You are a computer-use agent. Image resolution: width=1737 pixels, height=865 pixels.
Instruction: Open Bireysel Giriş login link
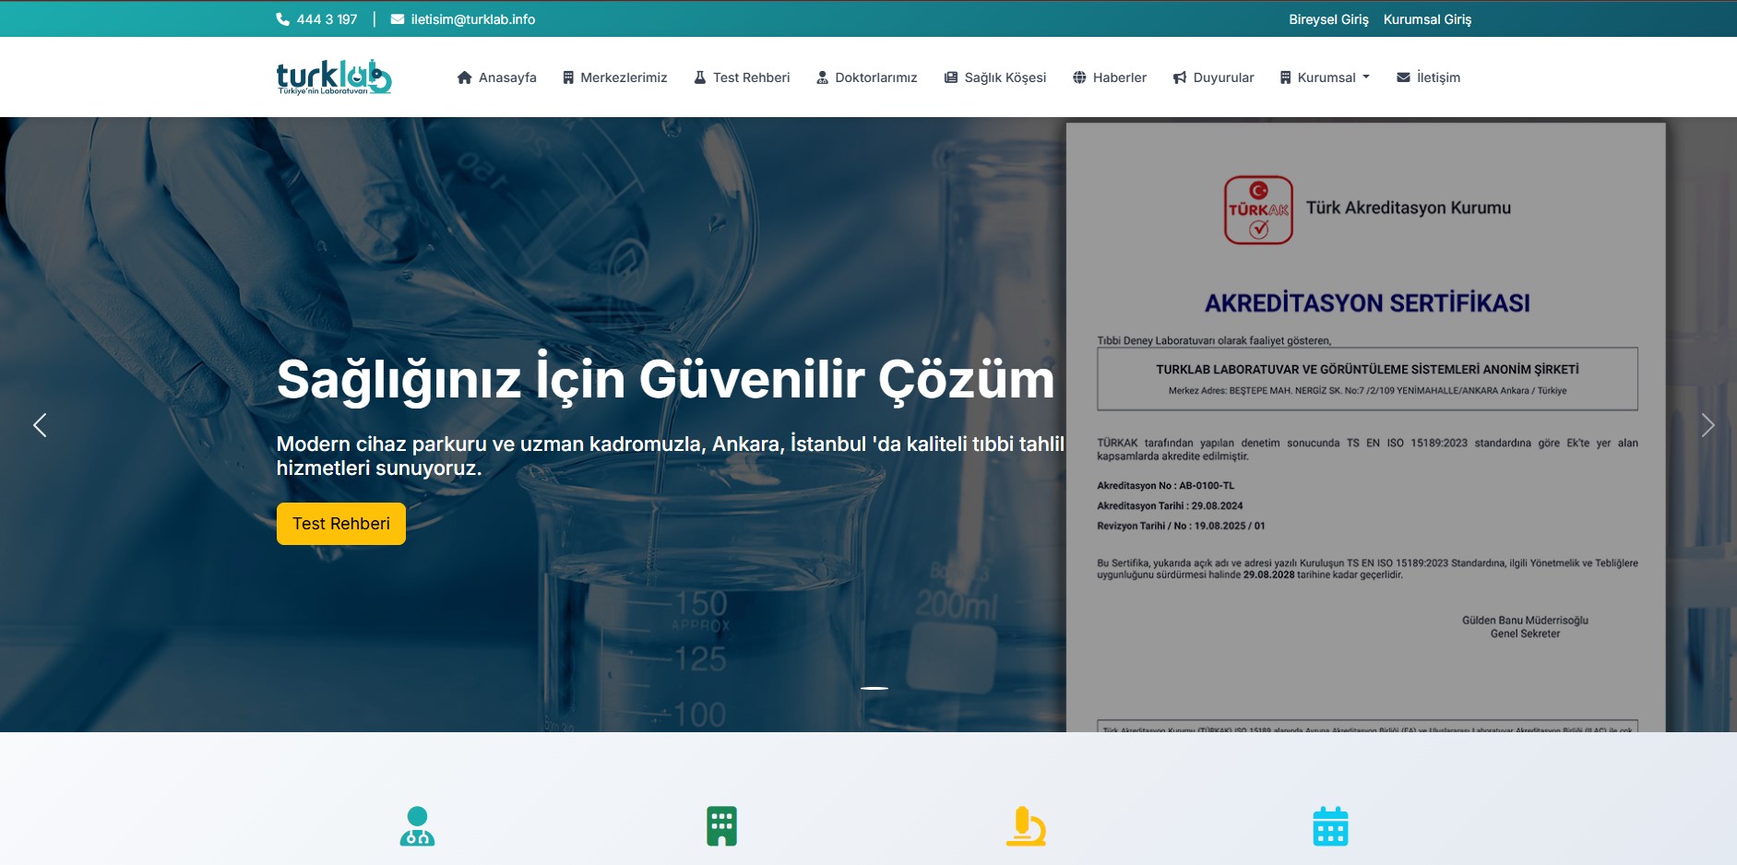tap(1328, 19)
